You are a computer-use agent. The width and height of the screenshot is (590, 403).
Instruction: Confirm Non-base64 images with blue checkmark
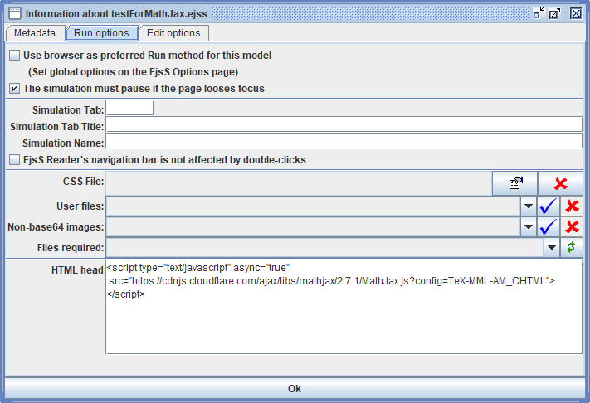[549, 226]
